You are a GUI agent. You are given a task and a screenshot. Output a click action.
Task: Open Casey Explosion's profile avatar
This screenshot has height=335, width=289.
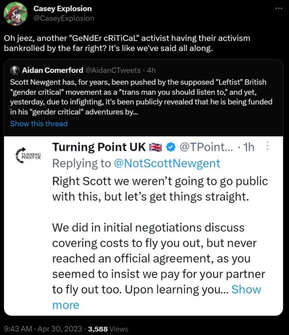(x=16, y=14)
